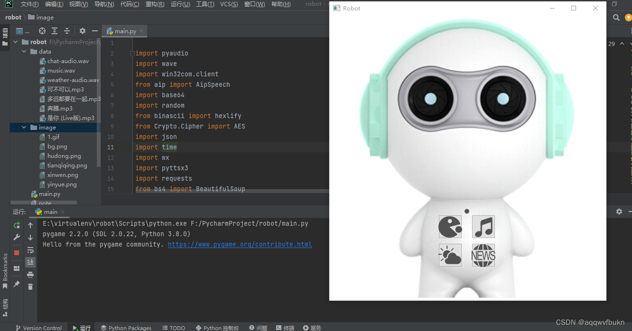The width and height of the screenshot is (632, 331).
Task: Click the chat (Pac-Man) icon on Robot window
Action: [x=450, y=227]
